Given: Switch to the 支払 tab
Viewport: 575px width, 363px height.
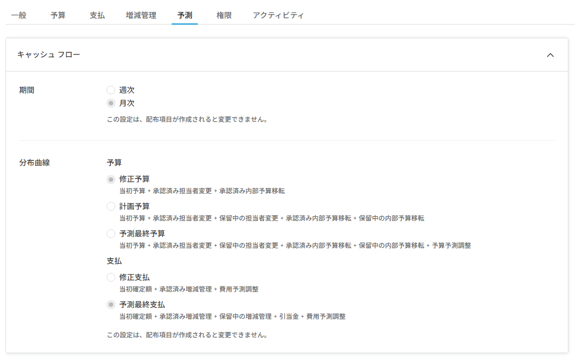Looking at the screenshot, I should (x=97, y=16).
